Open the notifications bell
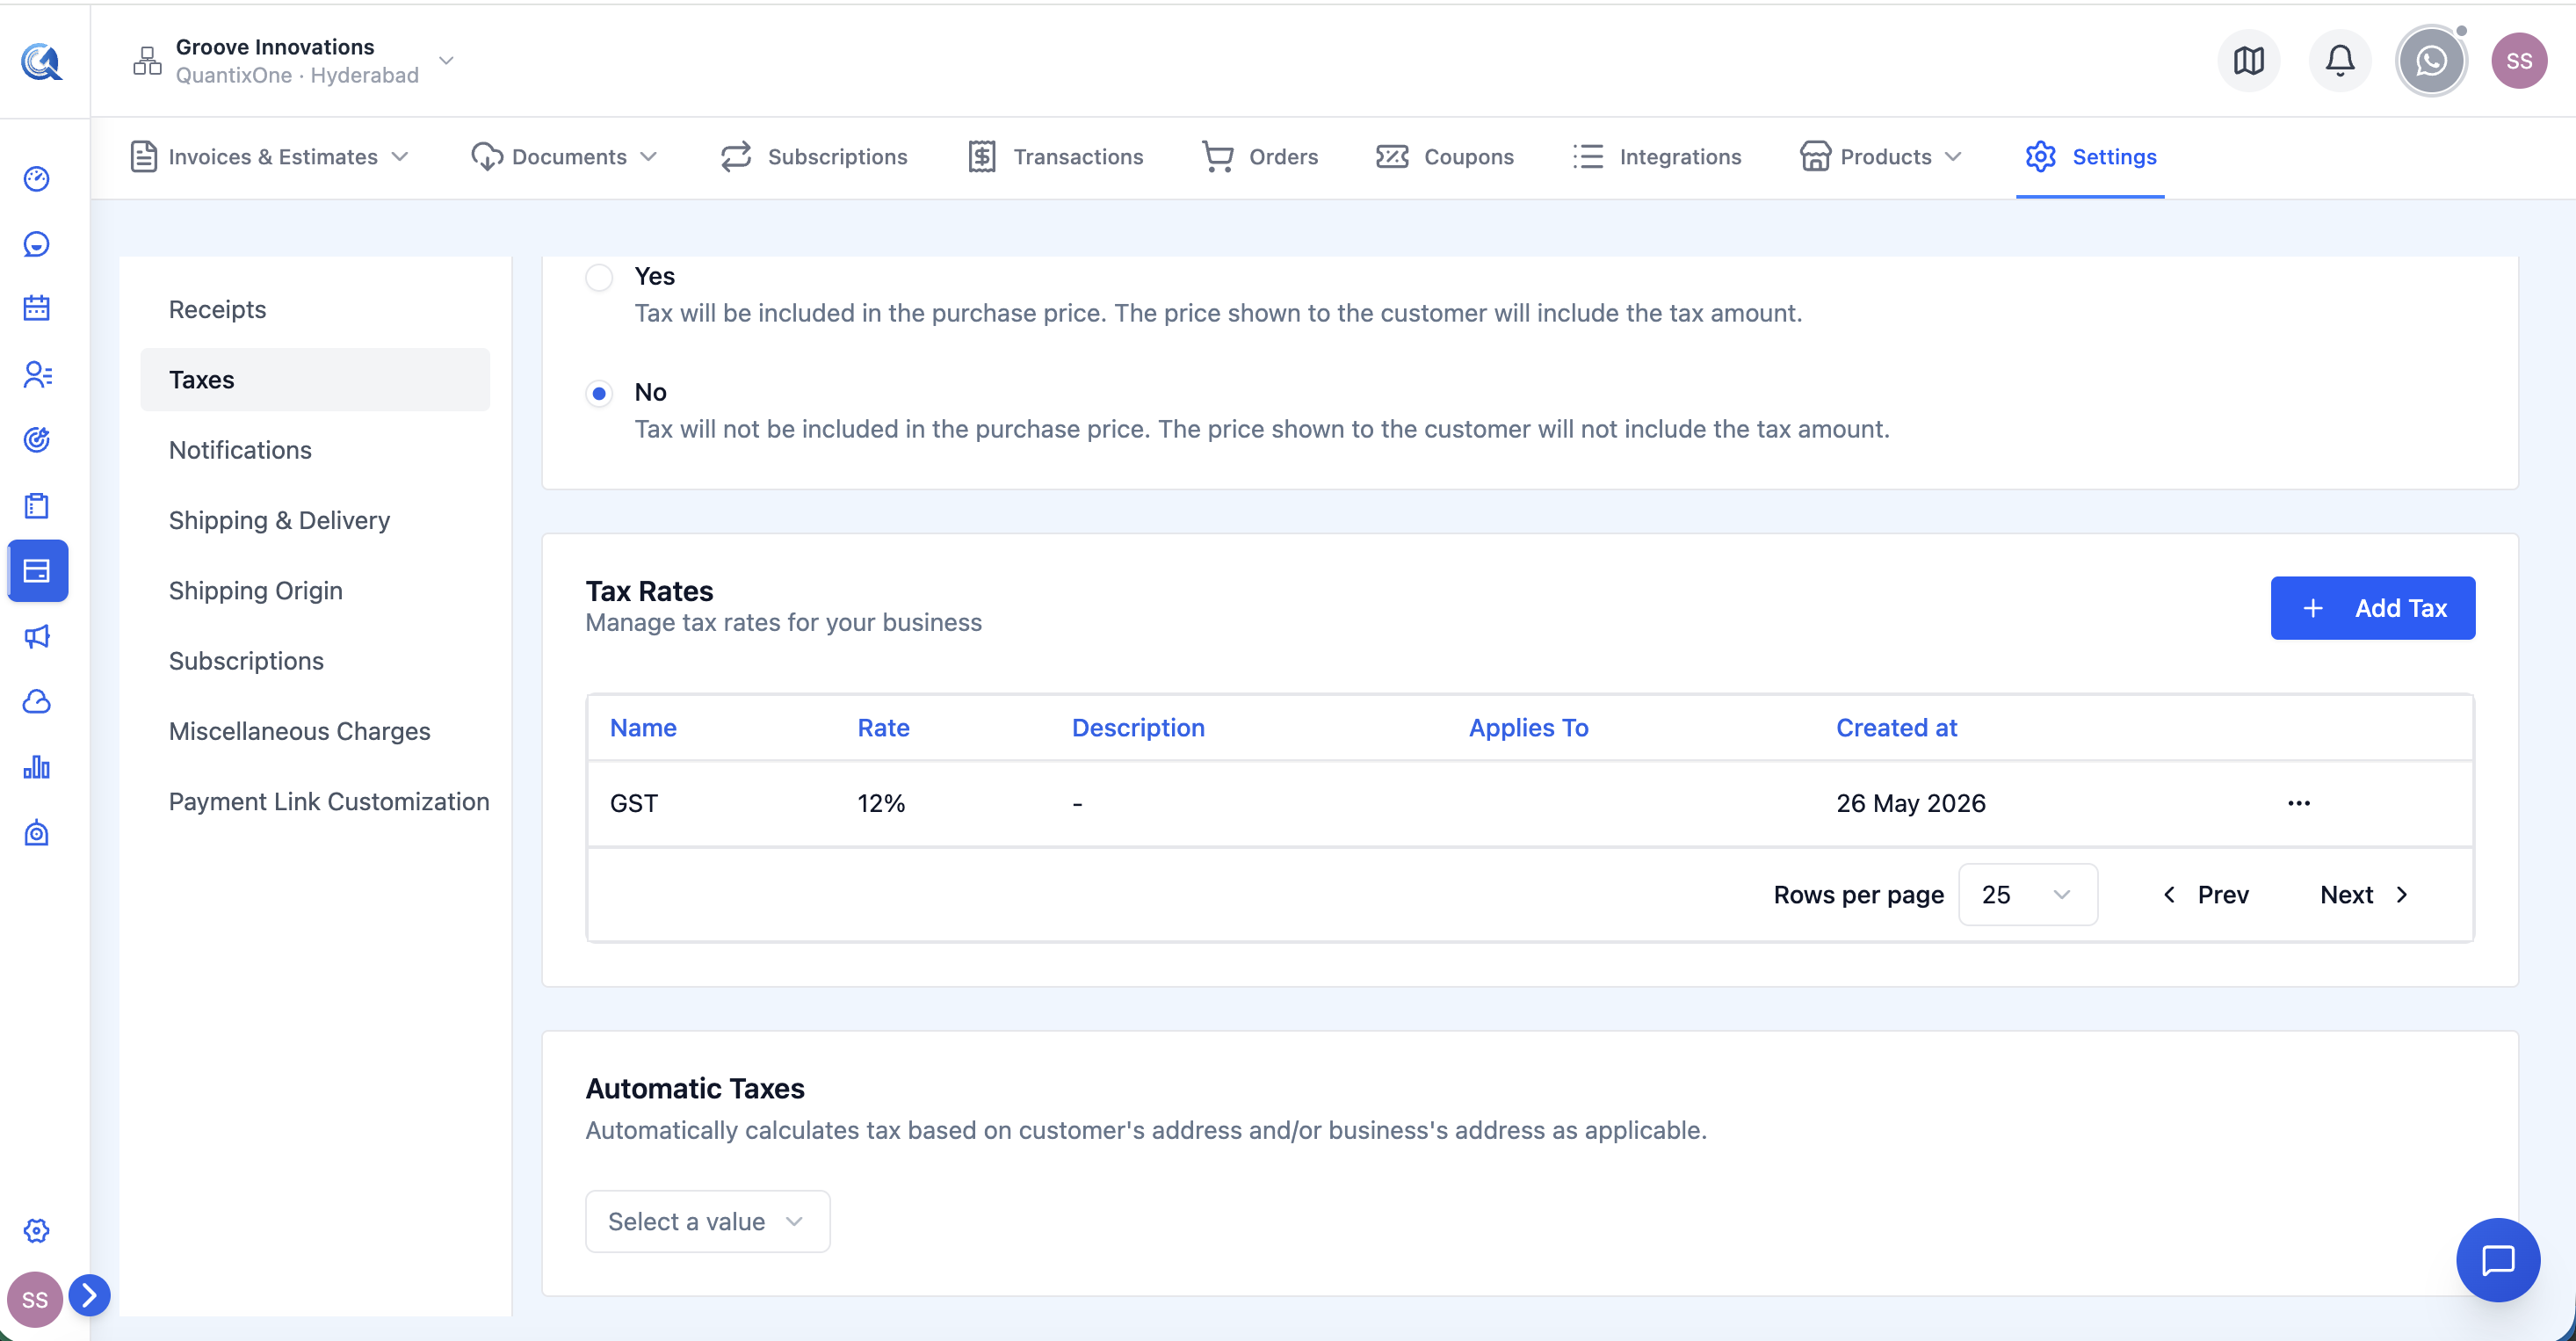 tap(2340, 61)
